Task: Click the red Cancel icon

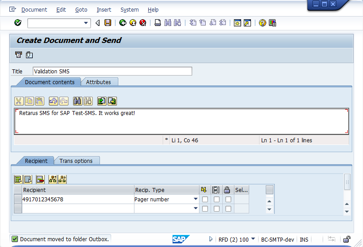Action: (x=143, y=23)
